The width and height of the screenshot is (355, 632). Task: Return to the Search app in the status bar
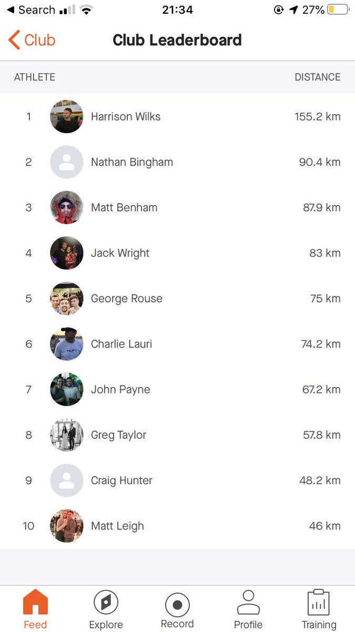coord(31,9)
